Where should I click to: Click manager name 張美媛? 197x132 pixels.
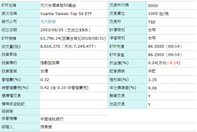click(46, 127)
